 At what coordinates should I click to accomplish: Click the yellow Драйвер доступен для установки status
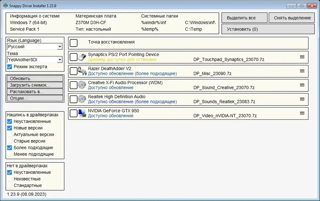(122, 60)
